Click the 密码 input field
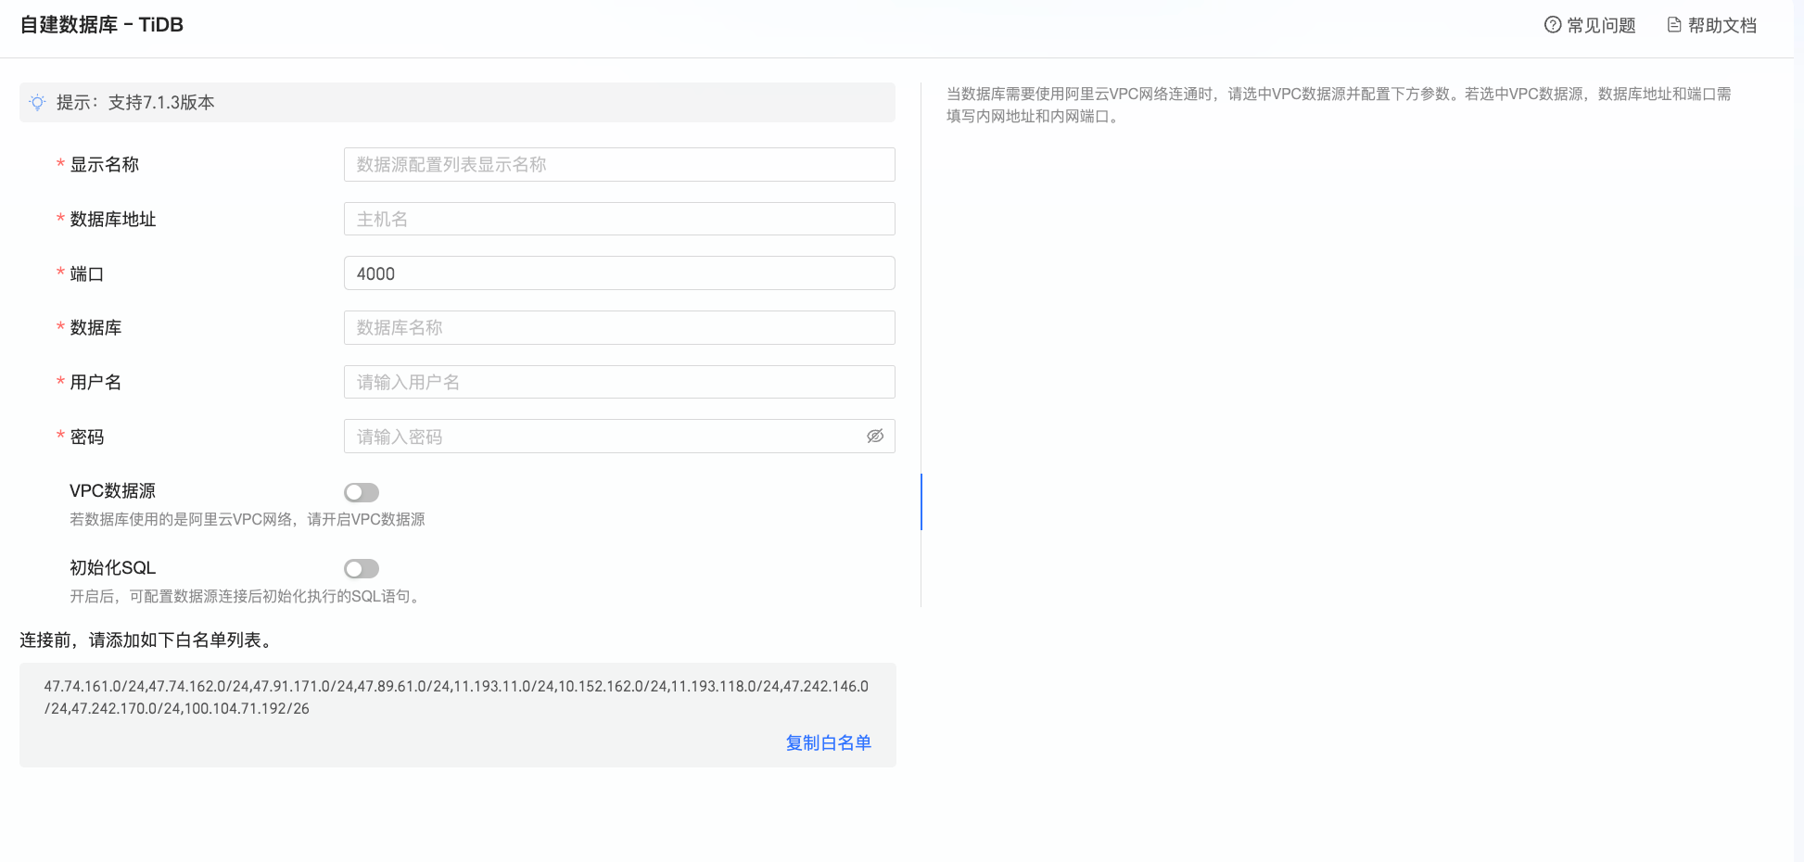1804x862 pixels. pos(619,437)
